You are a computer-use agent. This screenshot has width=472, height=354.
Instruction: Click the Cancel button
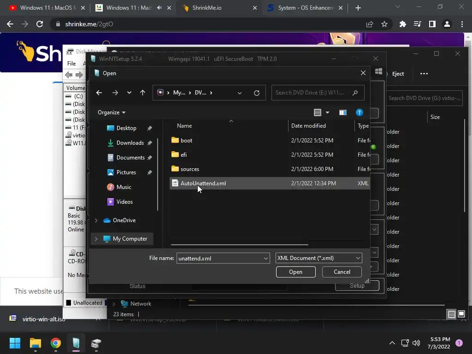pyautogui.click(x=342, y=272)
